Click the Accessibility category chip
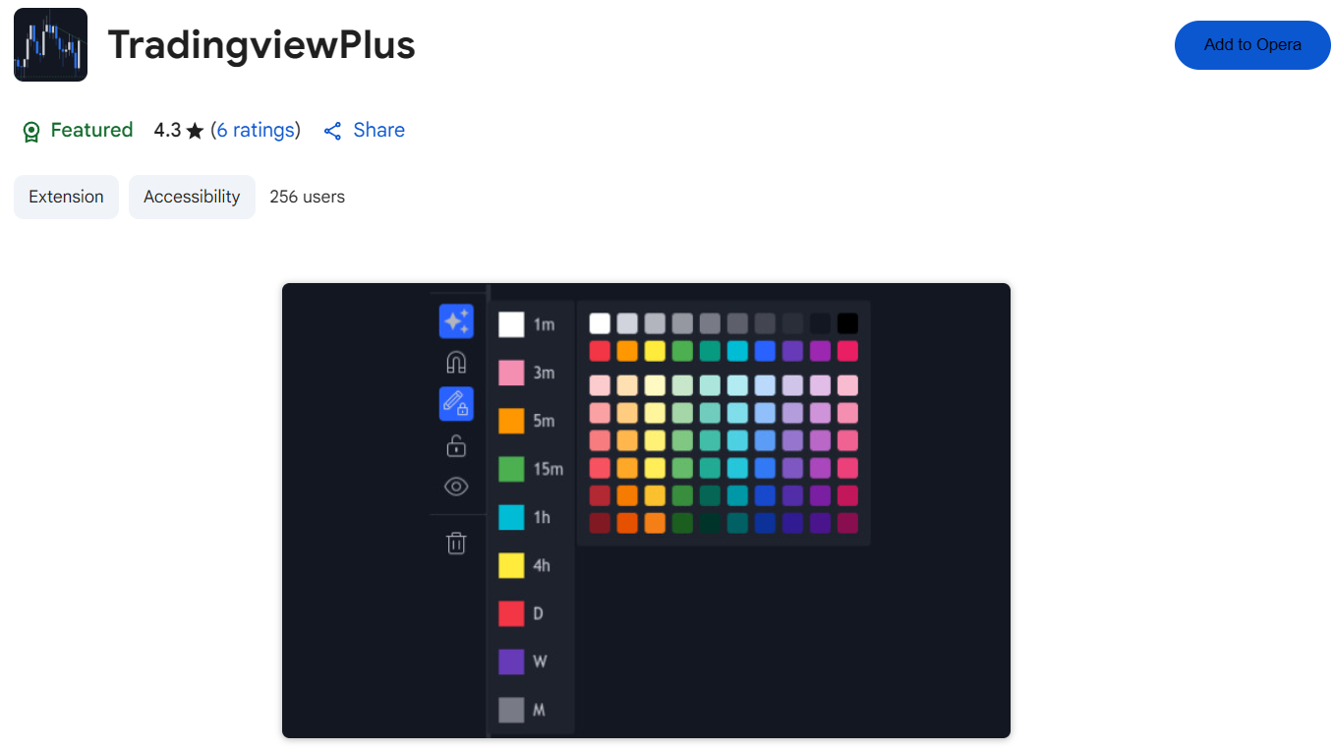The width and height of the screenshot is (1334, 749). coord(192,197)
